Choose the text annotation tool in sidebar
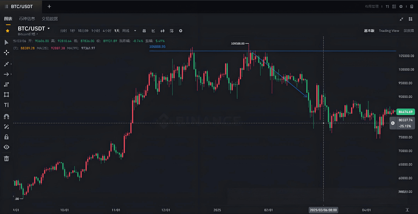 7,105
